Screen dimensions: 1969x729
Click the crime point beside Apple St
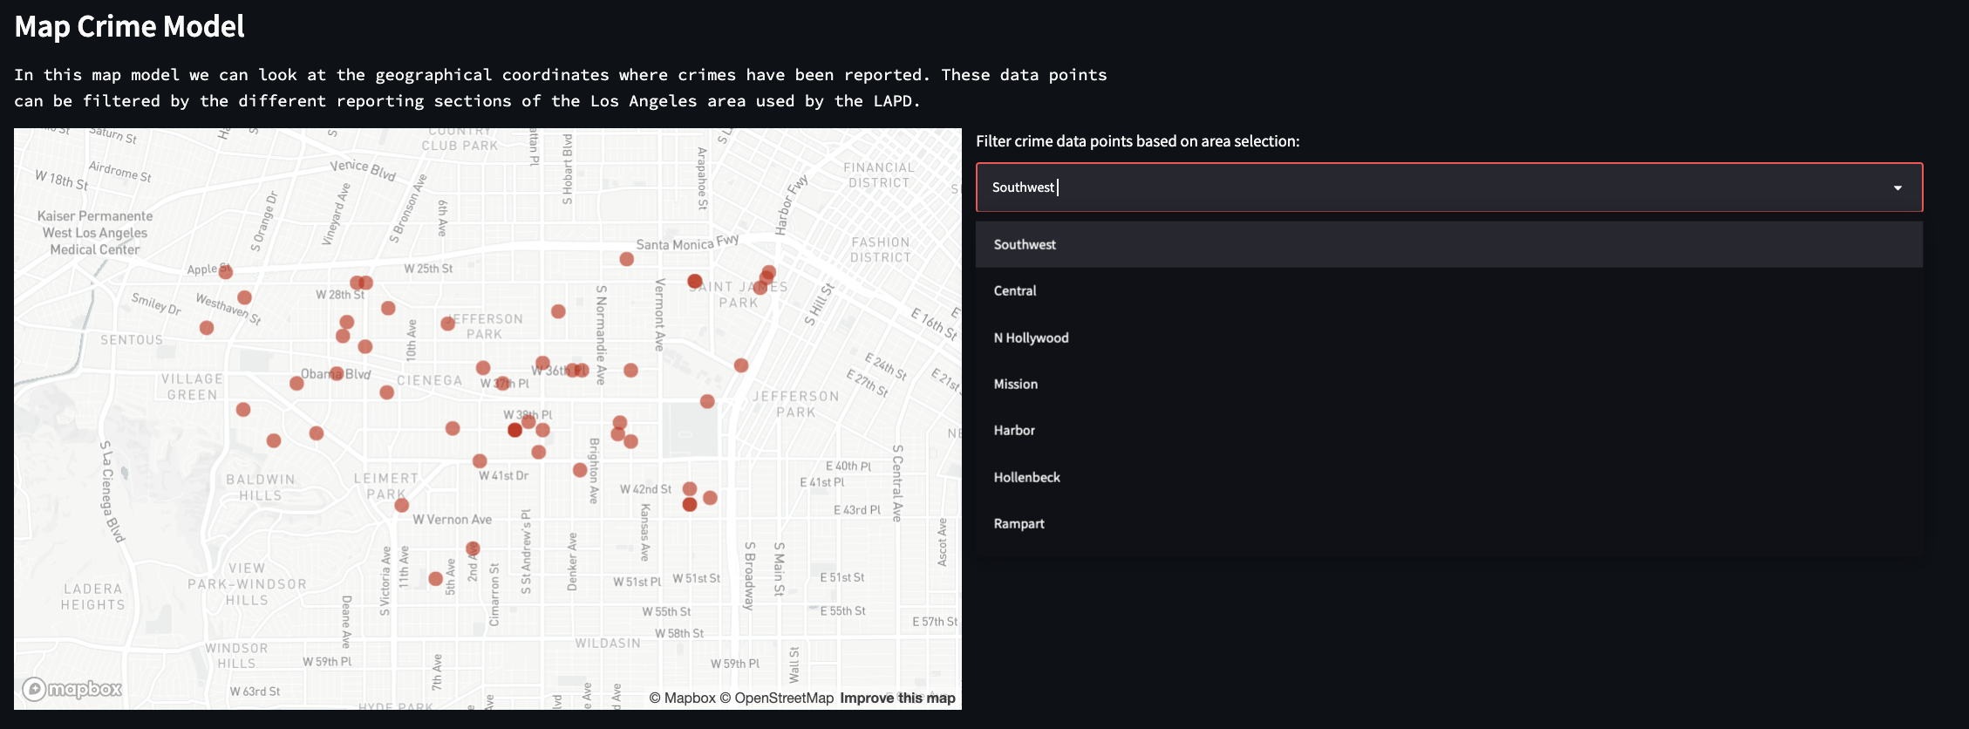point(226,272)
